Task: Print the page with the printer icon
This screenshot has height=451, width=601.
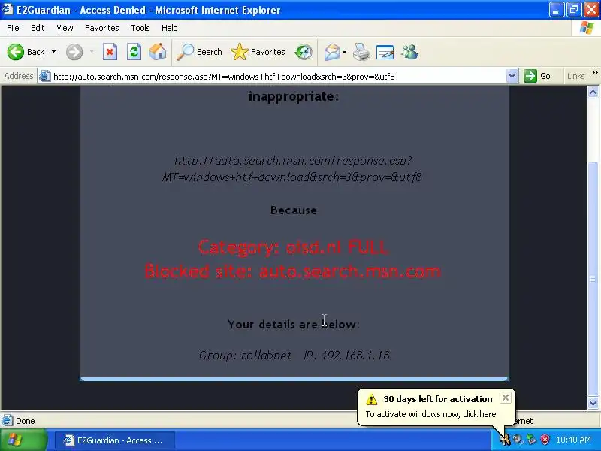Action: tap(361, 52)
